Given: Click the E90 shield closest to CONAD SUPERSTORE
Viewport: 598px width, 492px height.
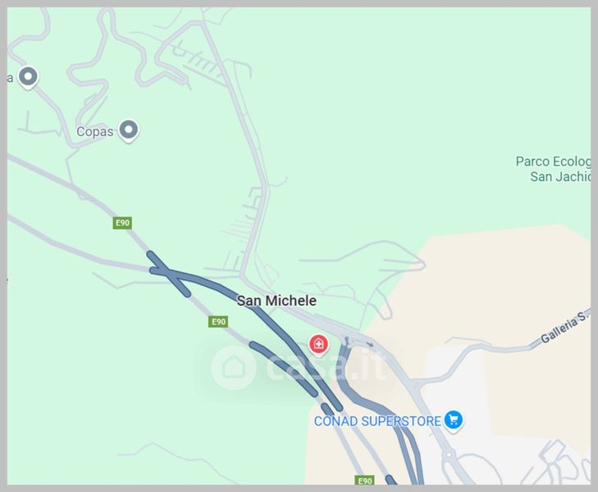Looking at the screenshot, I should click(364, 481).
